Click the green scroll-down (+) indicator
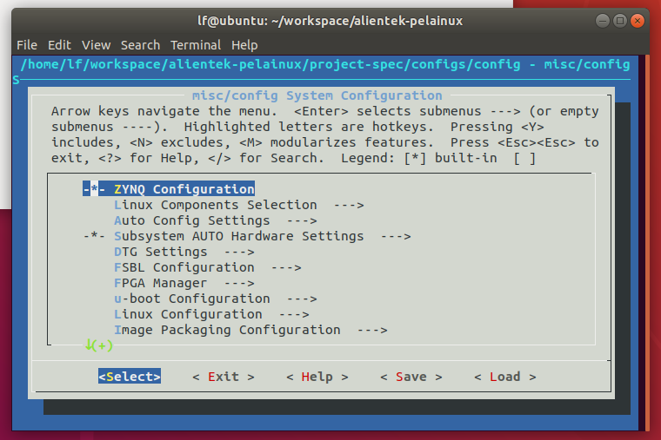661x440 pixels. pyautogui.click(x=99, y=345)
